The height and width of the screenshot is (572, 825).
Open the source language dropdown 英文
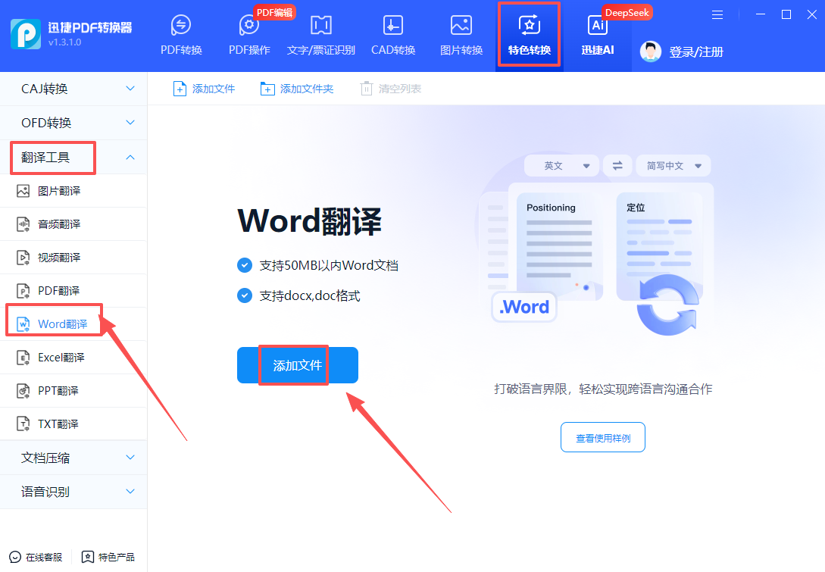(x=561, y=165)
